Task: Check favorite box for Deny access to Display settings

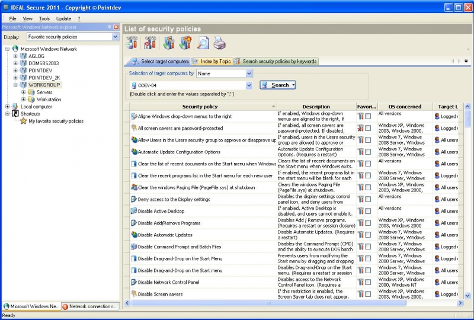Action: (368, 199)
